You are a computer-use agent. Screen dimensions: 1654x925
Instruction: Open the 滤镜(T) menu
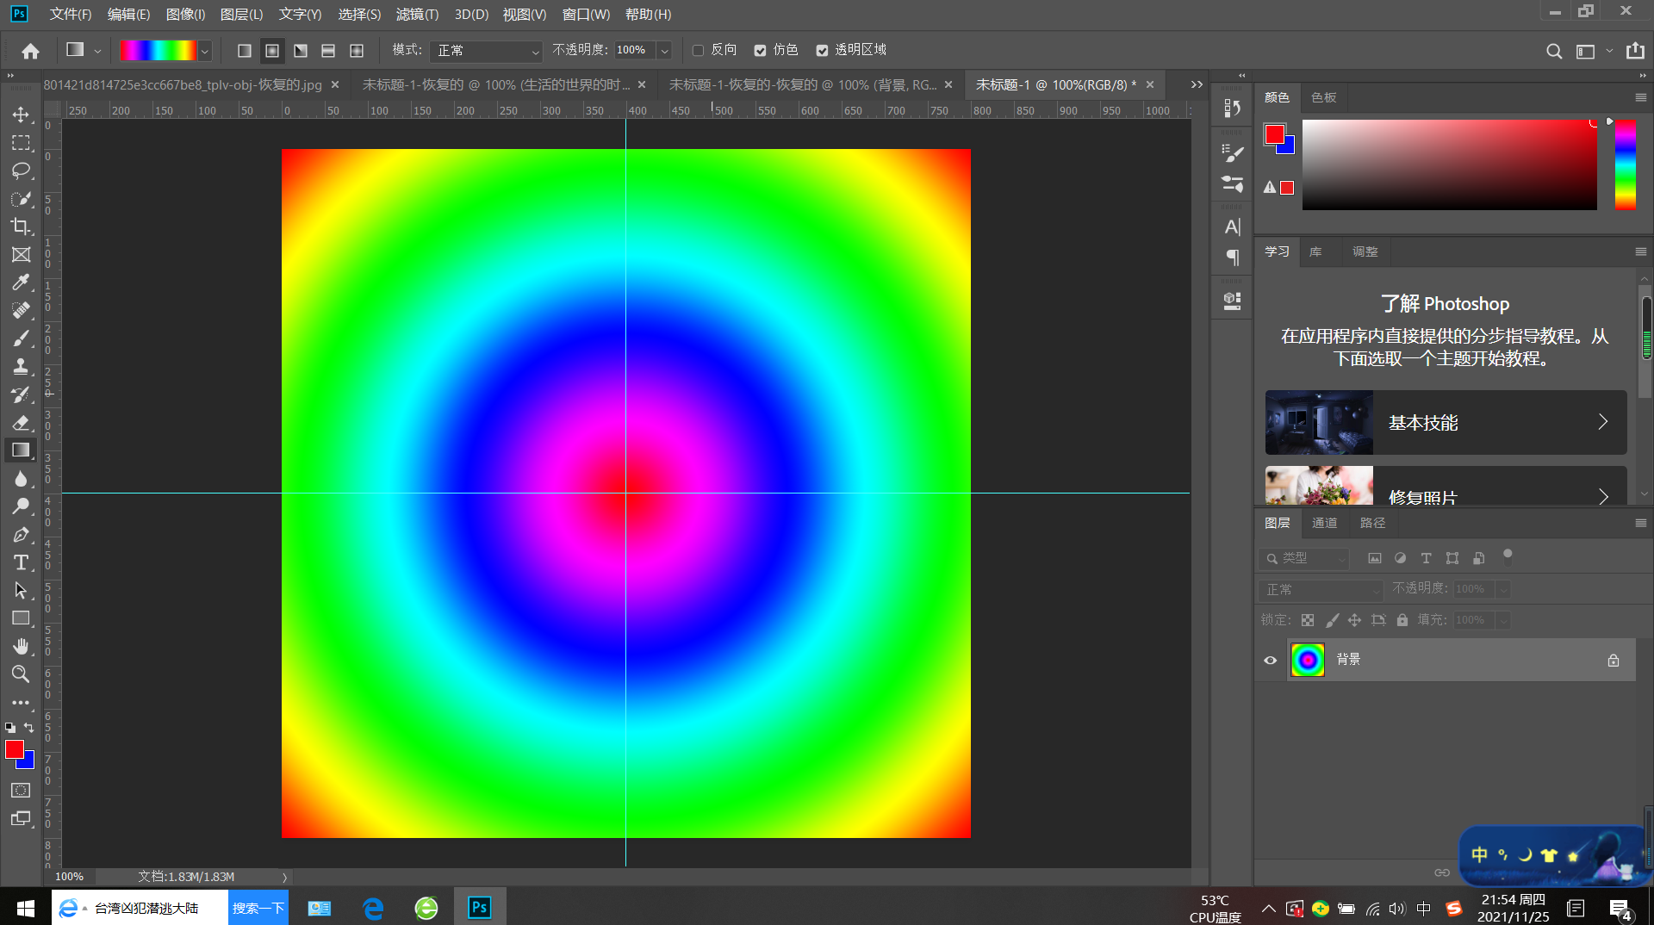tap(417, 15)
